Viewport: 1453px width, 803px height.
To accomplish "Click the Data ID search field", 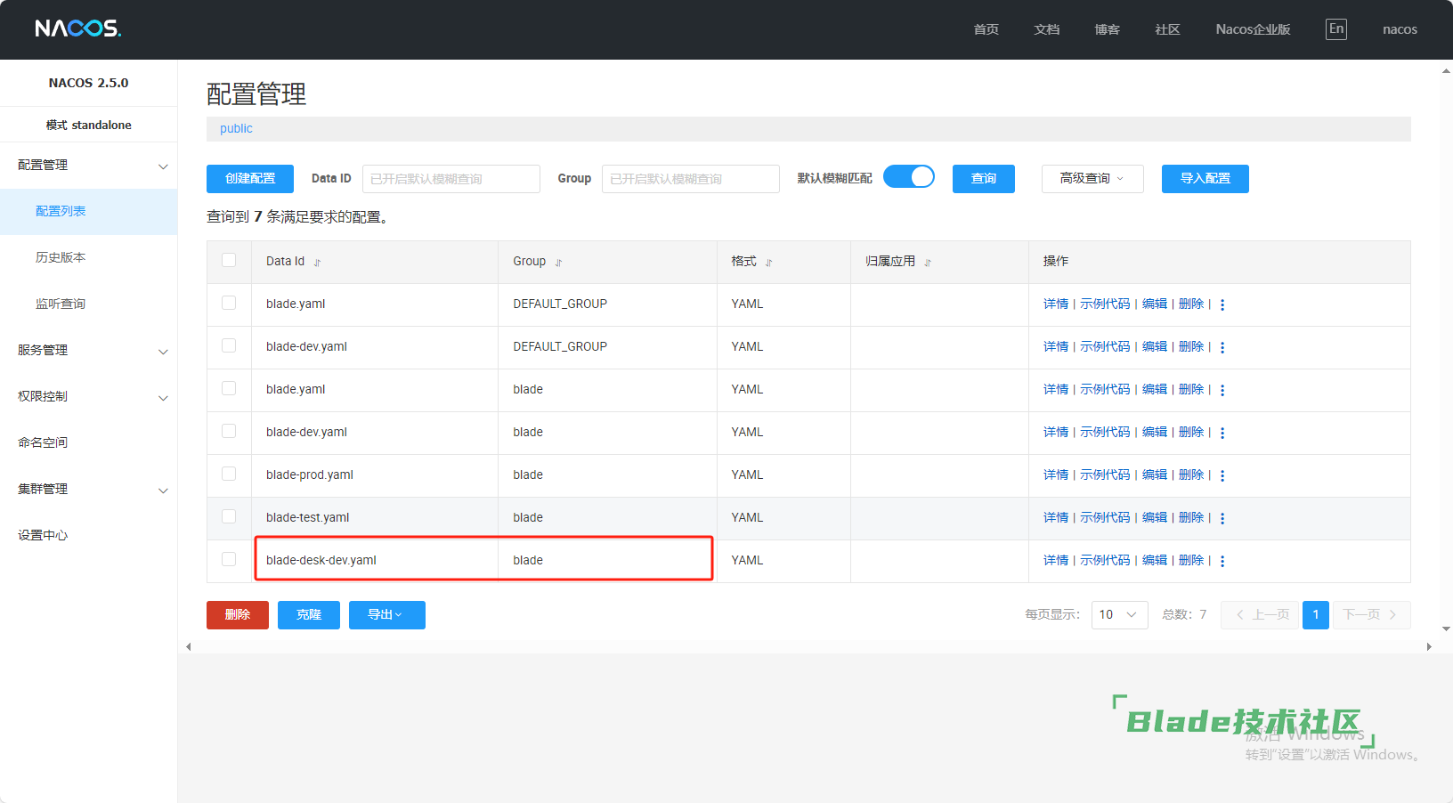I will click(x=451, y=179).
